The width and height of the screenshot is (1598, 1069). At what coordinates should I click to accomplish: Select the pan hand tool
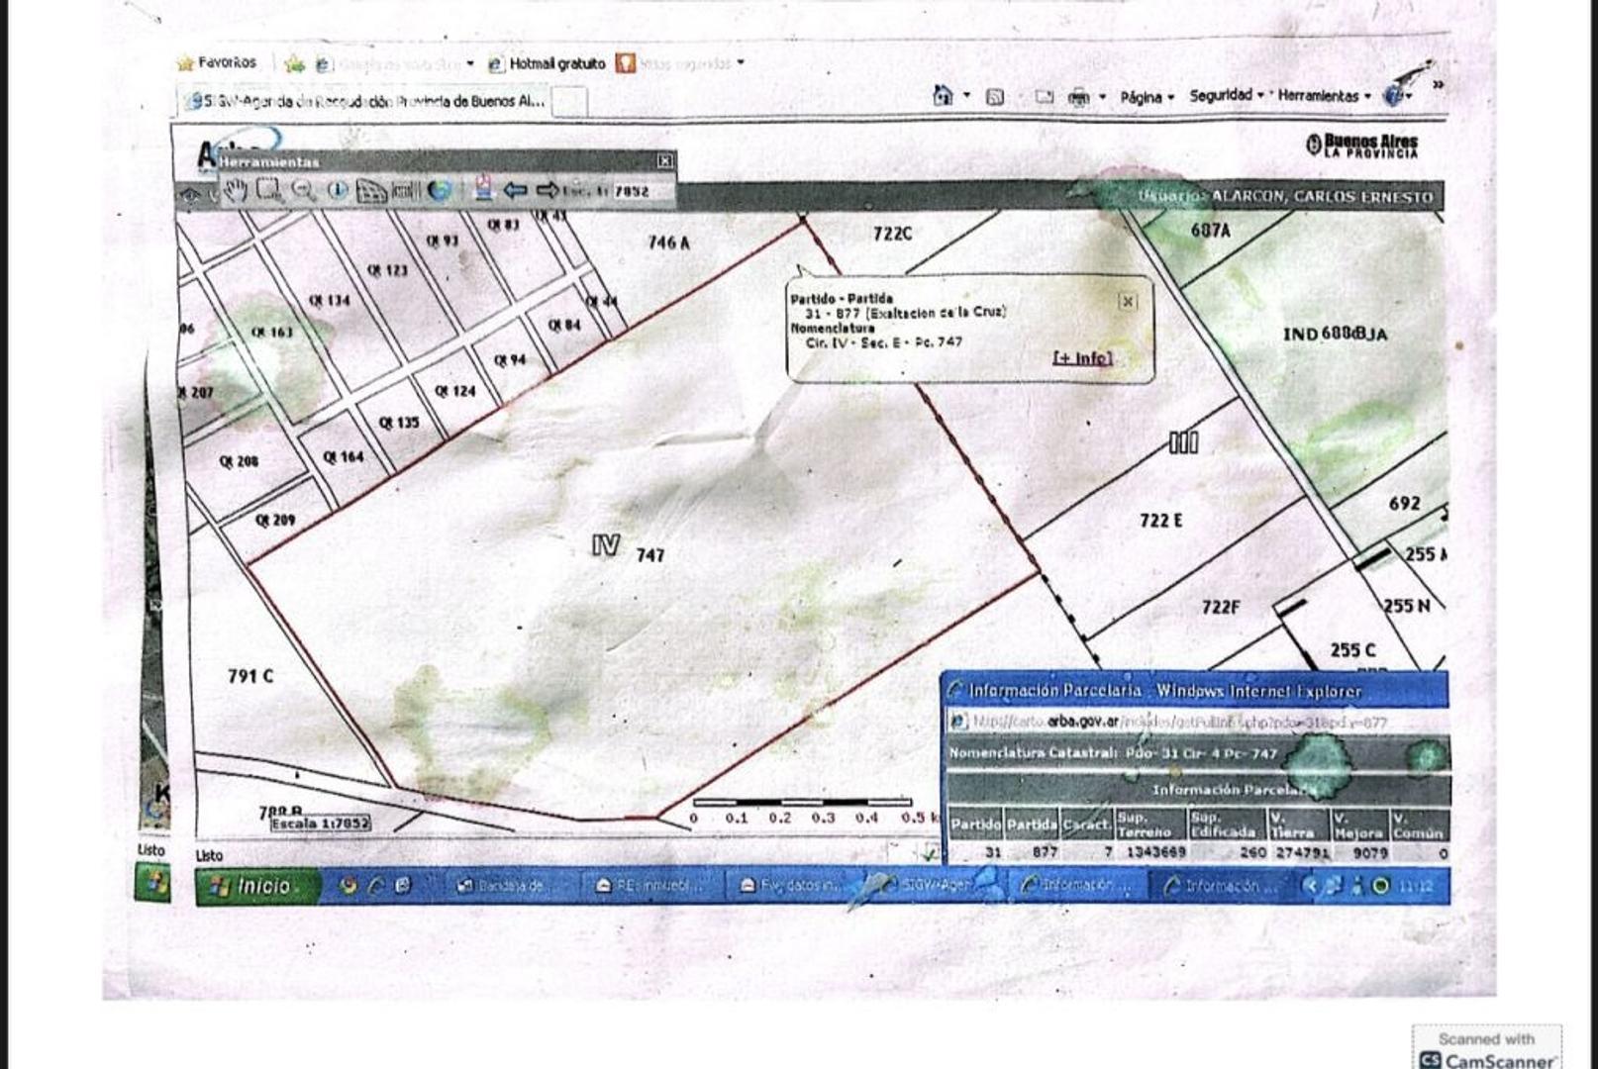[235, 190]
